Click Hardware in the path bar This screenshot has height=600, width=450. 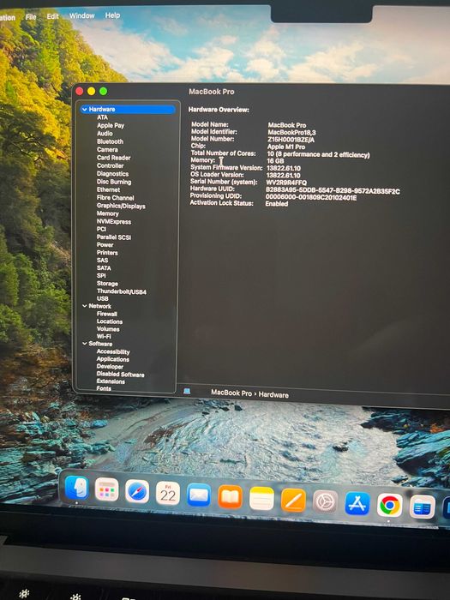click(x=273, y=394)
